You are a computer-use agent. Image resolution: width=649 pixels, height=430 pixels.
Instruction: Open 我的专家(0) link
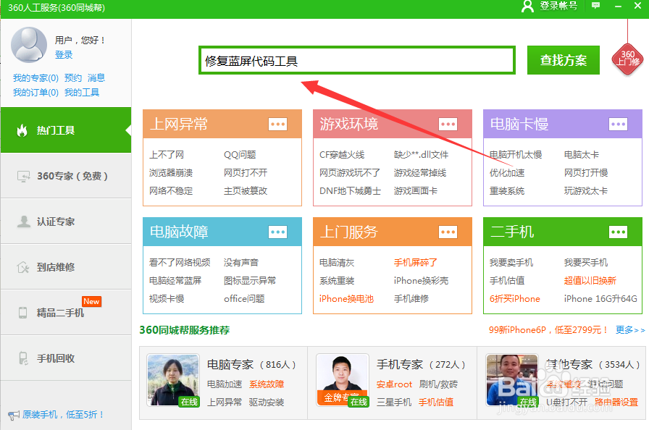[35, 77]
